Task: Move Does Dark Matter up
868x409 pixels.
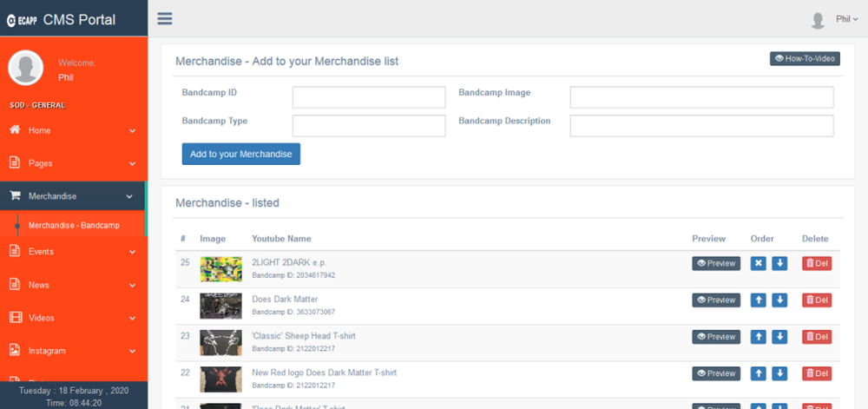Action: (x=759, y=300)
